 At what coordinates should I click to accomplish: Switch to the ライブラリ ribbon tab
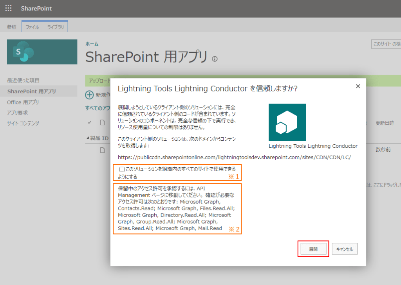(x=56, y=27)
